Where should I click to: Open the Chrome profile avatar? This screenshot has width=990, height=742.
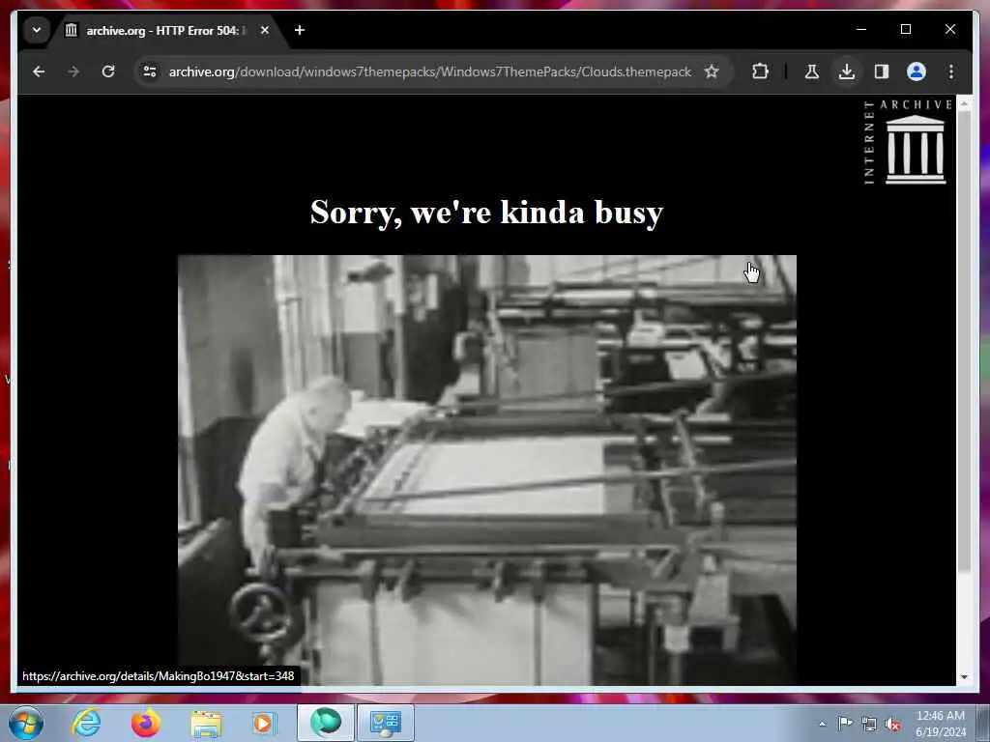click(x=917, y=71)
